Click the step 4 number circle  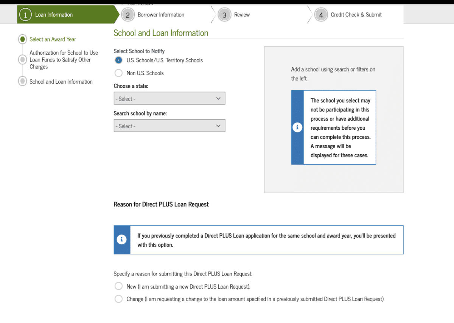click(321, 15)
